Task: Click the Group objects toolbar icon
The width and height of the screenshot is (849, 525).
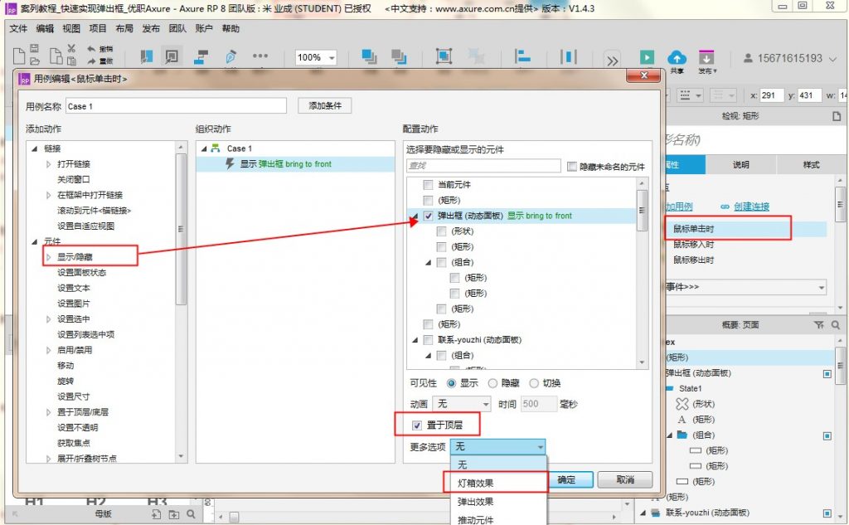Action: 444,57
